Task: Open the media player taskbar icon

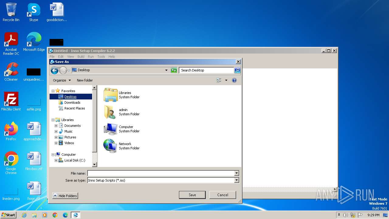Action: (x=45, y=215)
